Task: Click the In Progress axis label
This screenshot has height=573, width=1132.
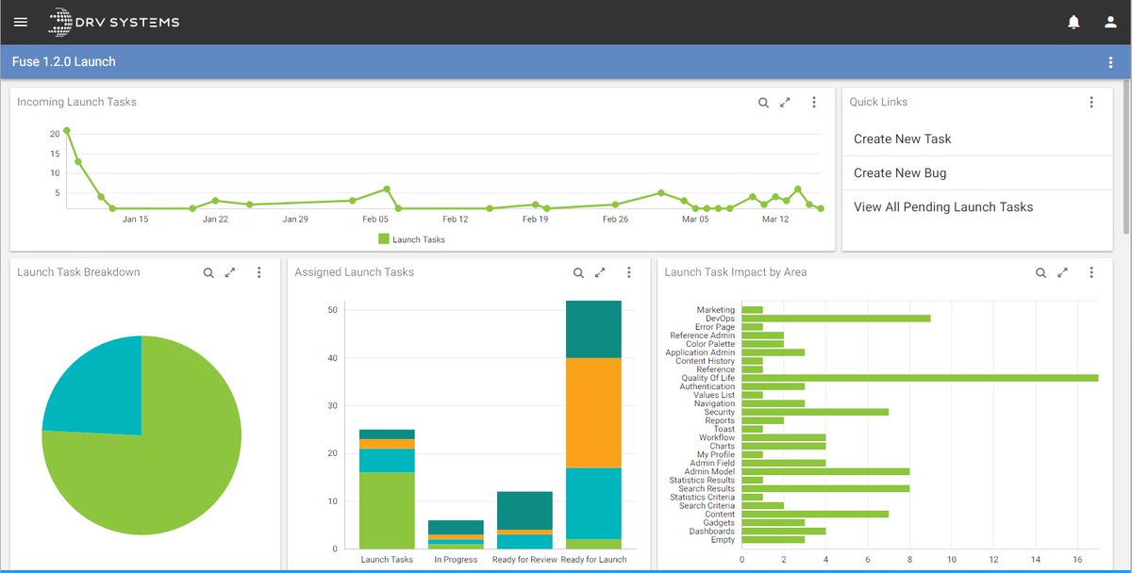Action: [x=456, y=560]
